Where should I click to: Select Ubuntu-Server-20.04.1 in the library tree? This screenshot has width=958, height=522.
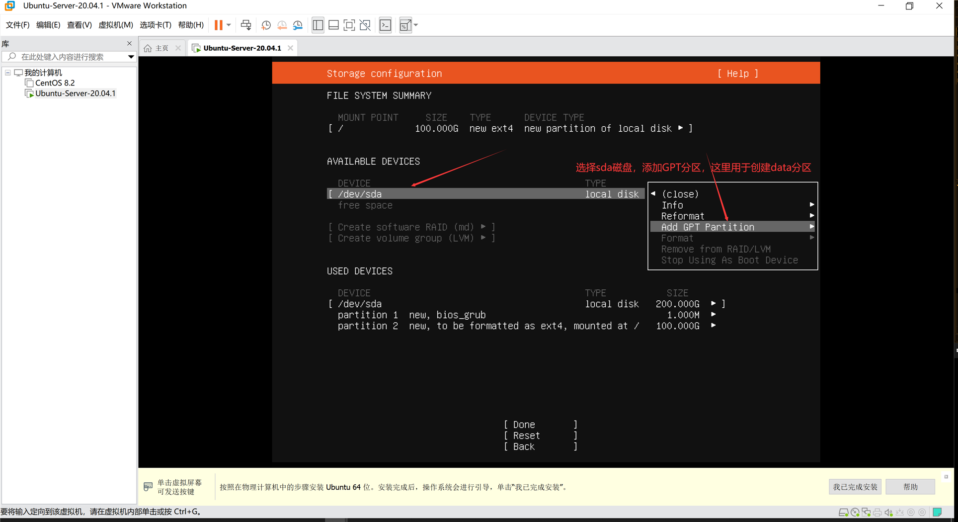[75, 93]
